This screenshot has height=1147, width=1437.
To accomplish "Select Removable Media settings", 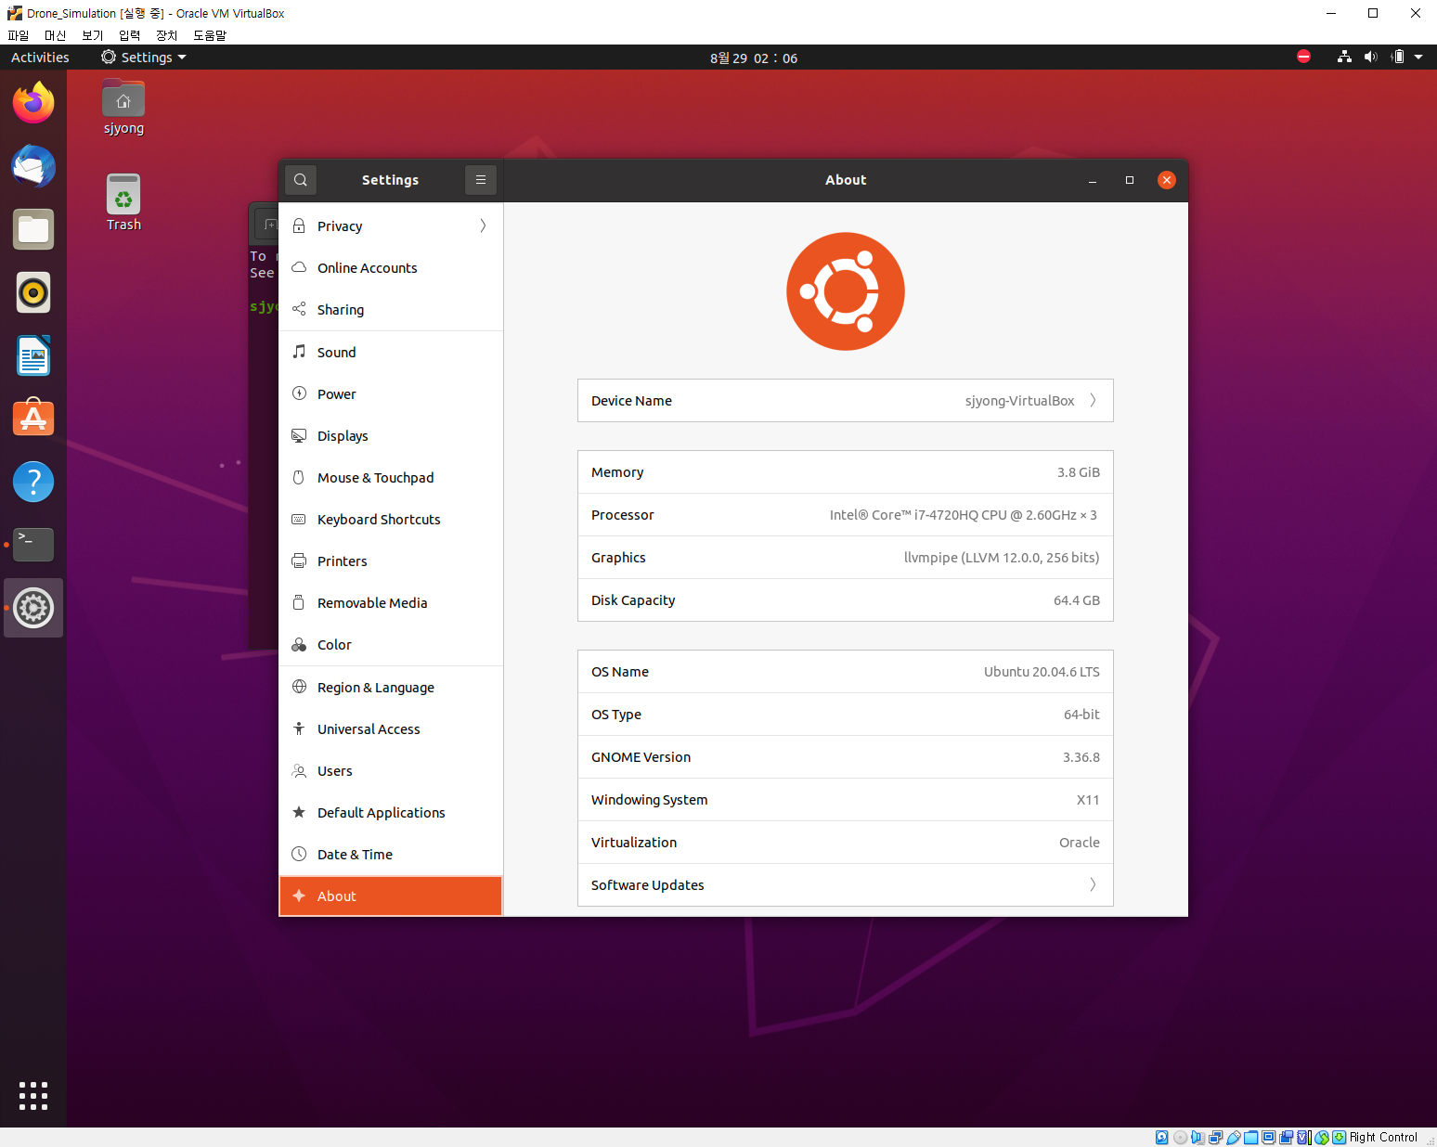I will 391,602.
